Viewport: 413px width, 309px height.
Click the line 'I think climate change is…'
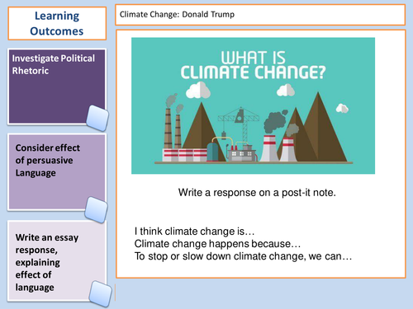click(194, 232)
